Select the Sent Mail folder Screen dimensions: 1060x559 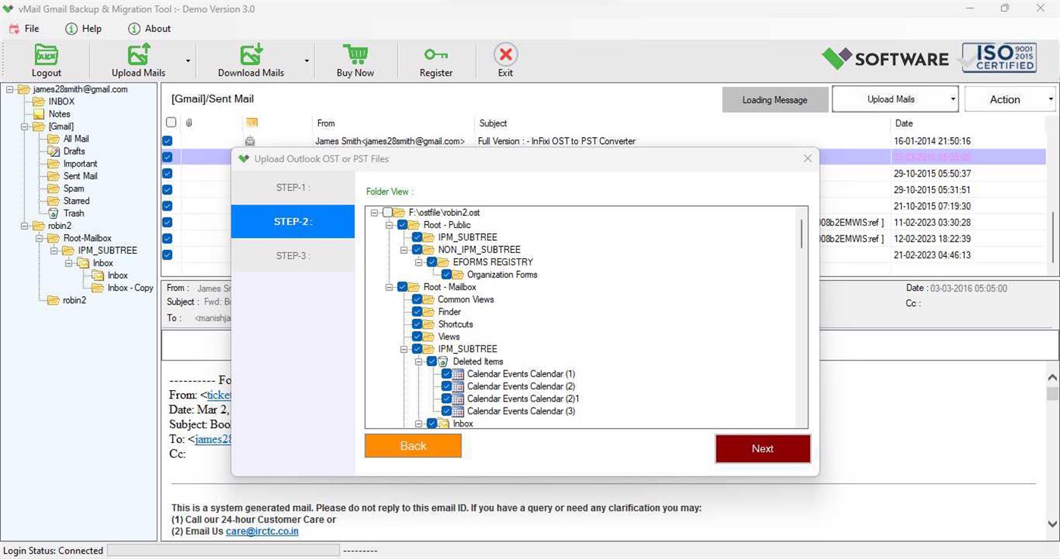80,176
